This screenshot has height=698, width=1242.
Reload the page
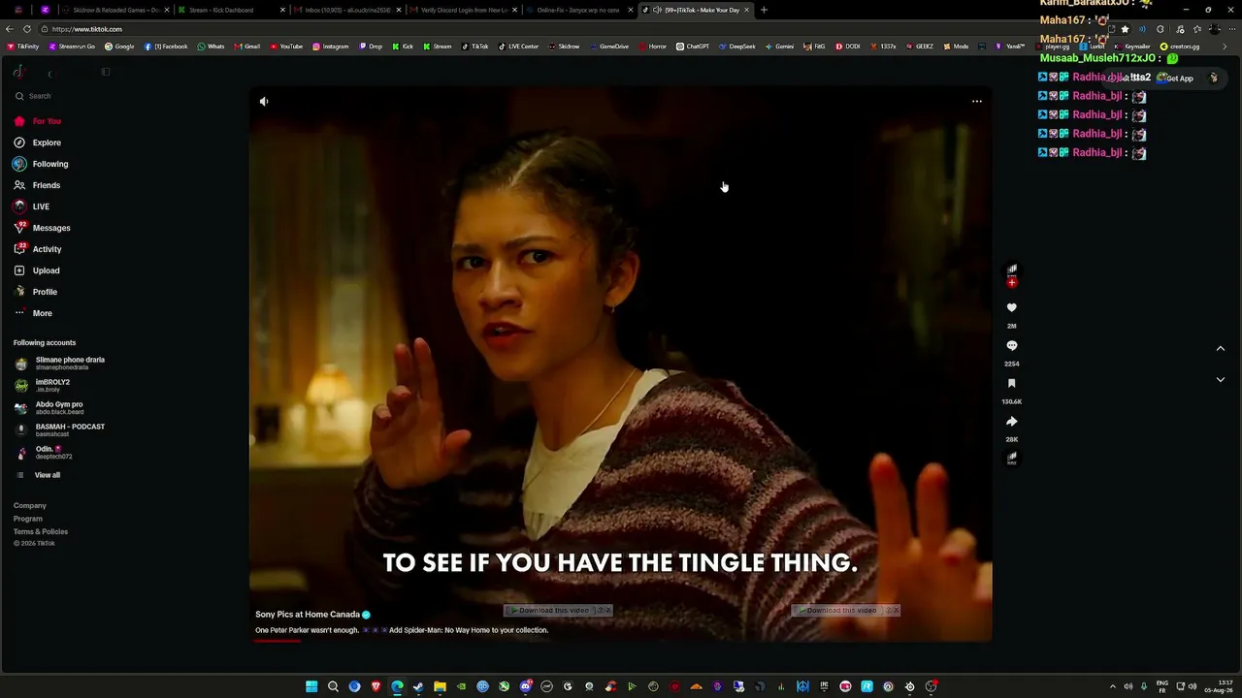point(27,29)
